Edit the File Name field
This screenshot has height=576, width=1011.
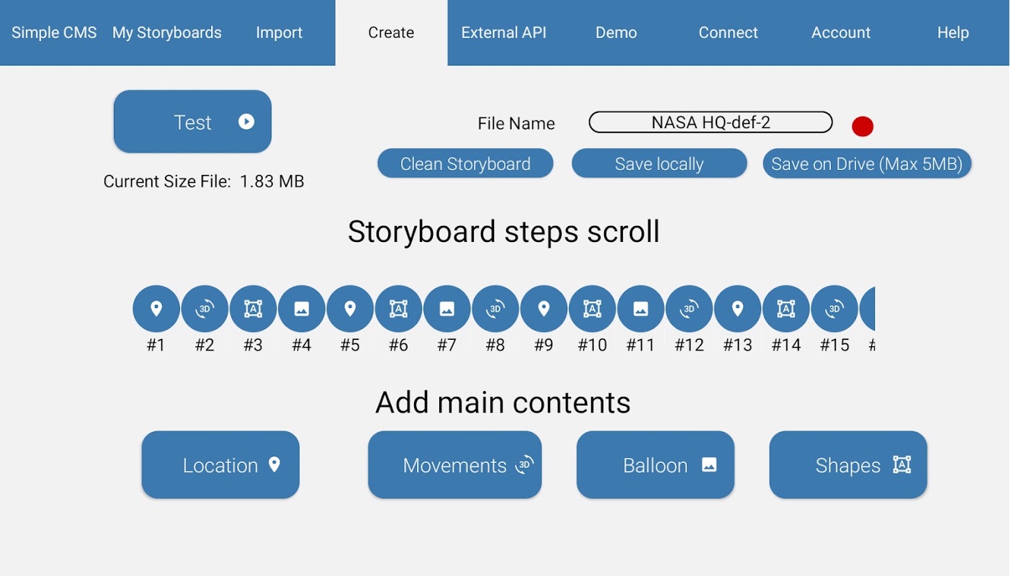tap(711, 122)
